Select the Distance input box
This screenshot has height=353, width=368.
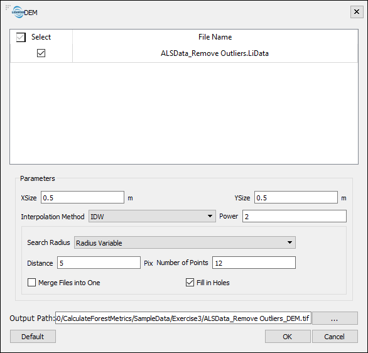pos(99,263)
